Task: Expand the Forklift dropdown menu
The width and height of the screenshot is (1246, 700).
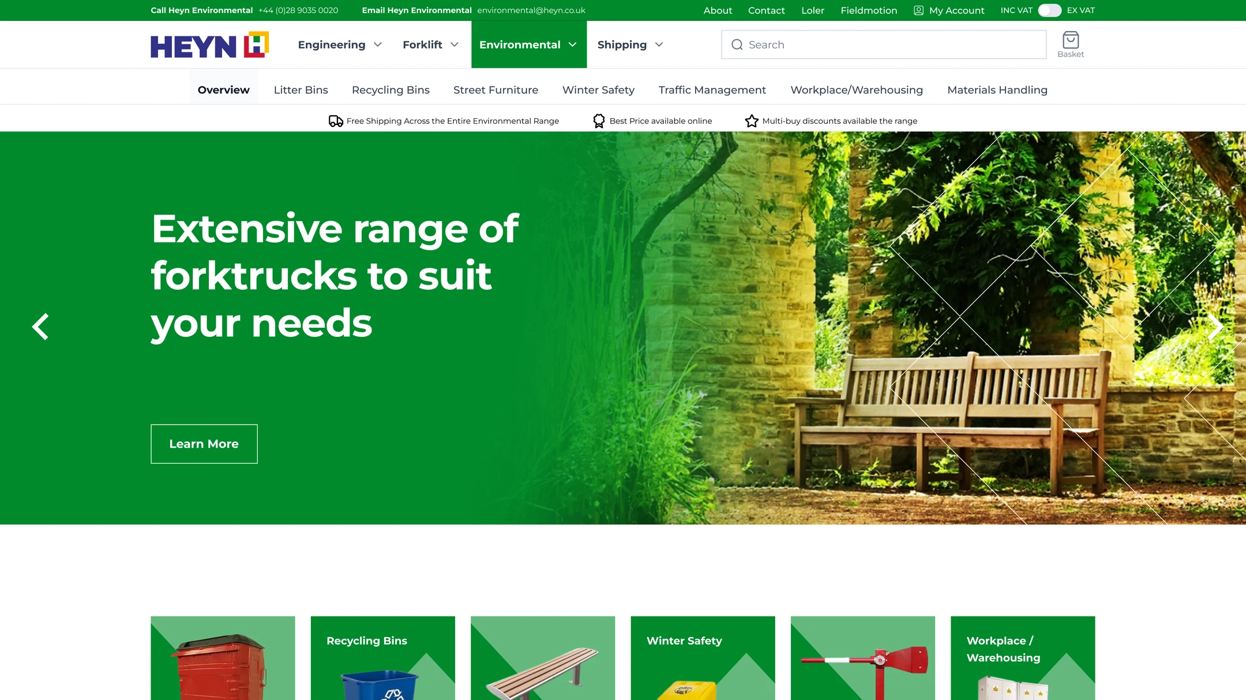Action: (430, 45)
